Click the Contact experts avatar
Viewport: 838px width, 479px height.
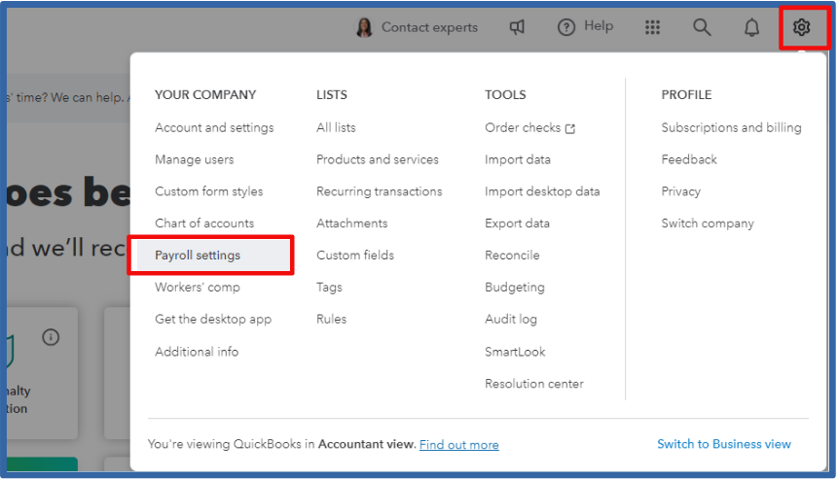click(364, 26)
